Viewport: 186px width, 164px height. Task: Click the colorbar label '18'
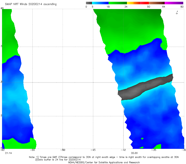(108, 7)
